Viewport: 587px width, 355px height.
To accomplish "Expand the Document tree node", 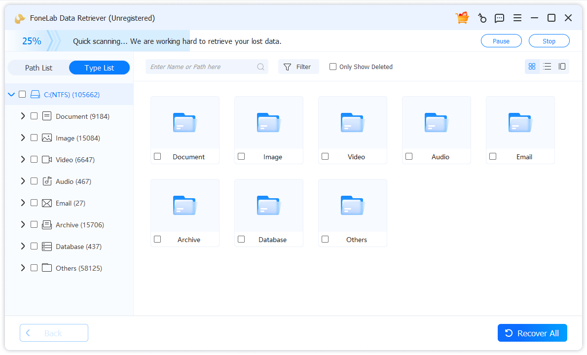I will [x=23, y=116].
